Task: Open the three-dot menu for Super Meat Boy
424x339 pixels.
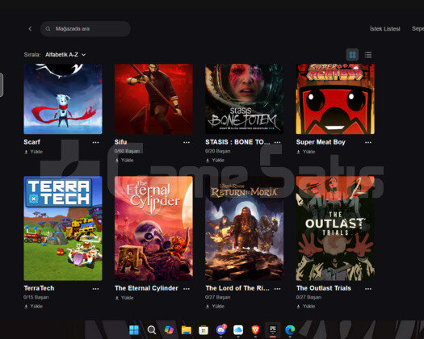Action: click(x=368, y=143)
